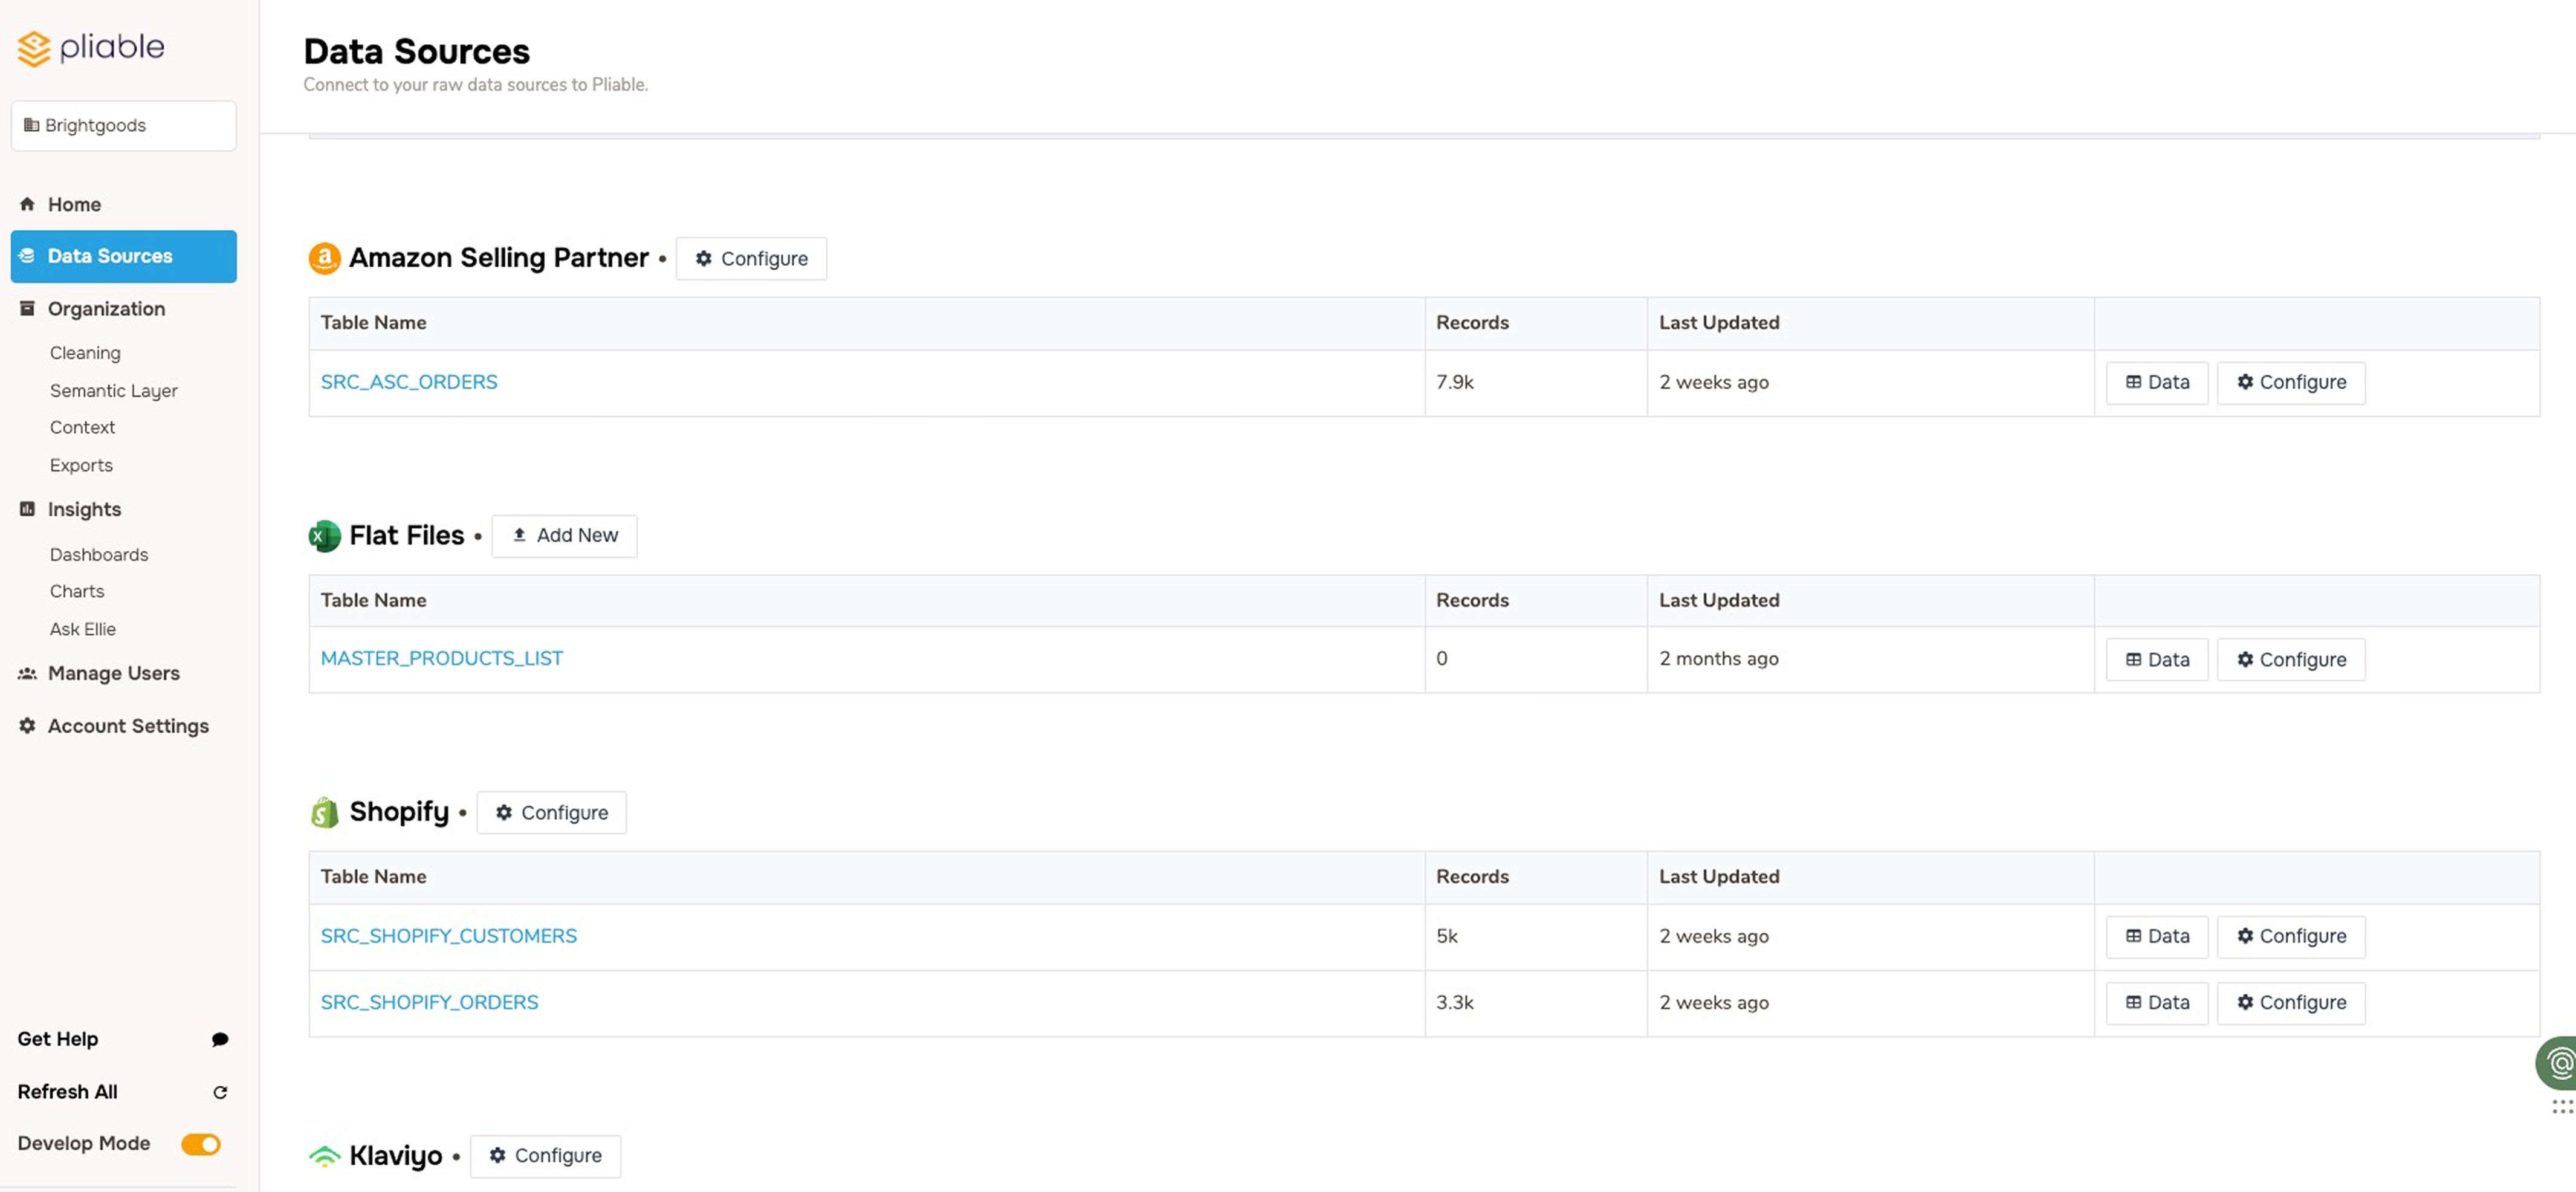
Task: Click the Refresh All circular arrow icon
Action: tap(220, 1092)
